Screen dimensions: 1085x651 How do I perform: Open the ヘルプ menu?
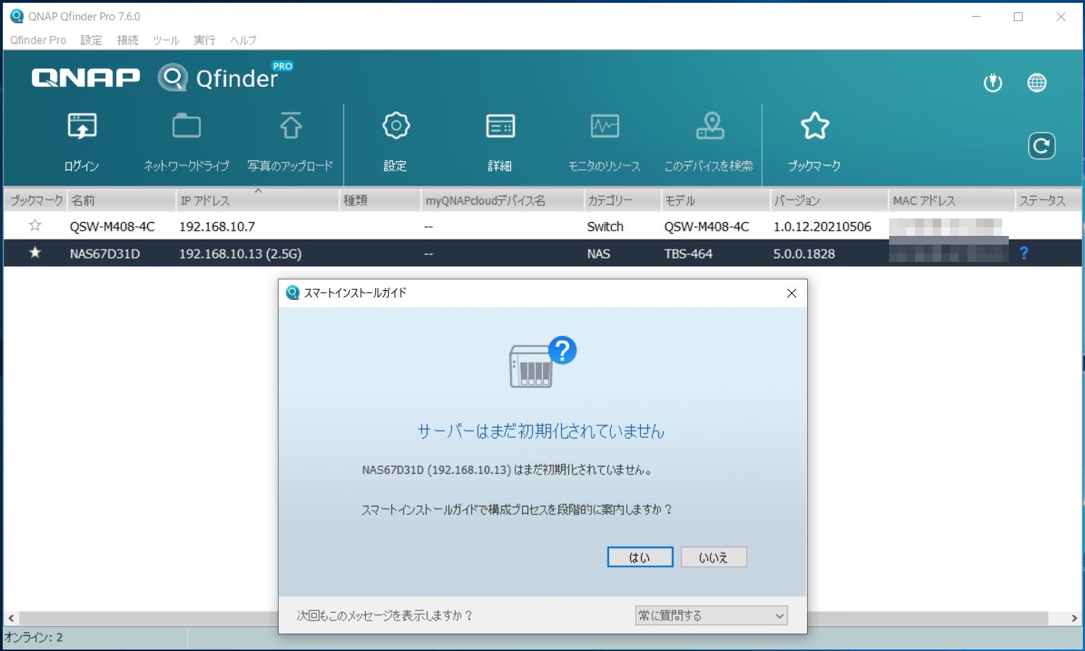[x=243, y=40]
